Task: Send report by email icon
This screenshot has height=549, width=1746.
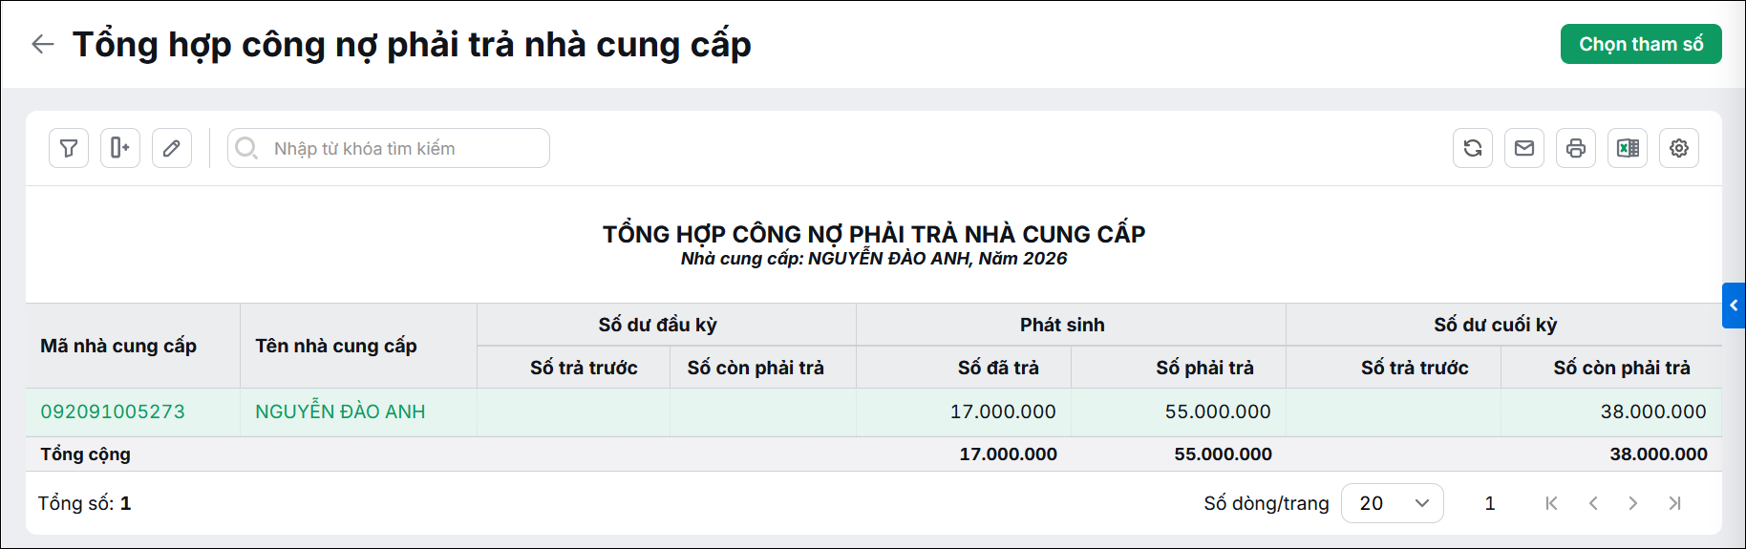Action: coord(1524,148)
